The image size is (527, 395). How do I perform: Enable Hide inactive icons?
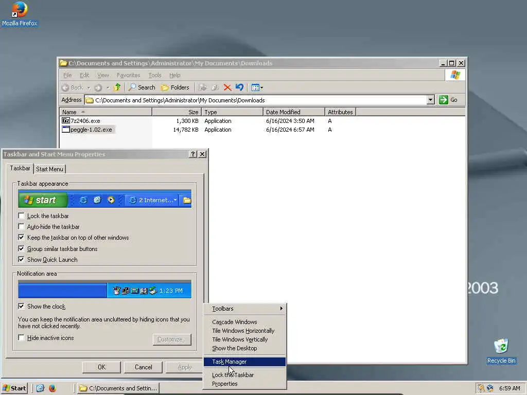click(21, 337)
